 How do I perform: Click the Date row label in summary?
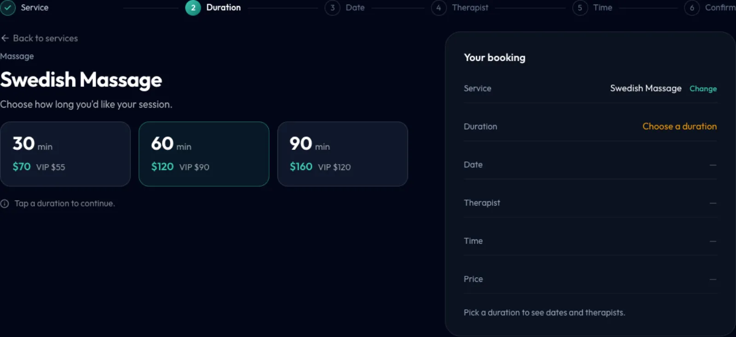(473, 165)
